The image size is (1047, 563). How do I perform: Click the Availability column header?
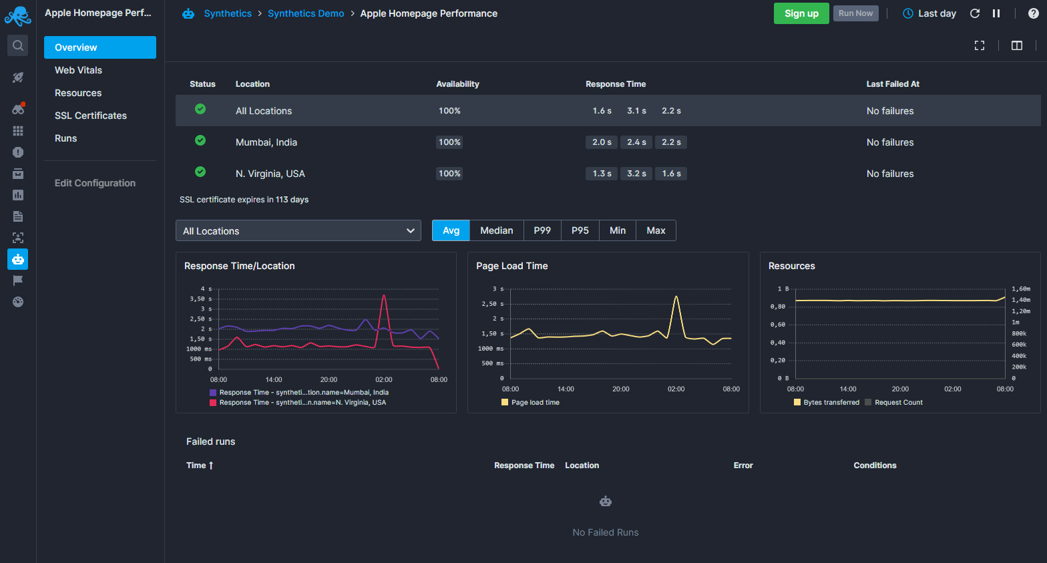457,84
